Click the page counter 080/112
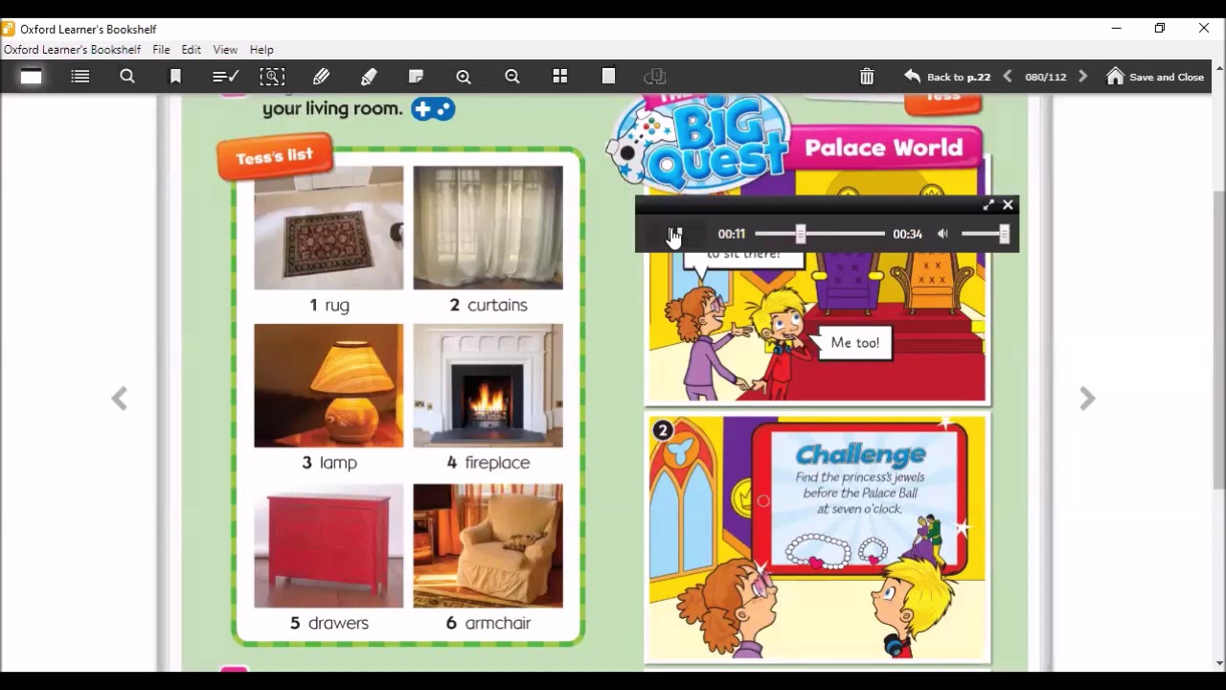 pyautogui.click(x=1045, y=77)
